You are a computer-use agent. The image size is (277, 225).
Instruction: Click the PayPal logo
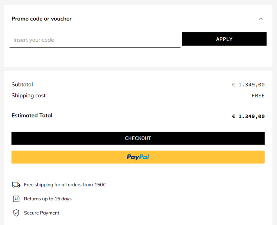point(138,157)
